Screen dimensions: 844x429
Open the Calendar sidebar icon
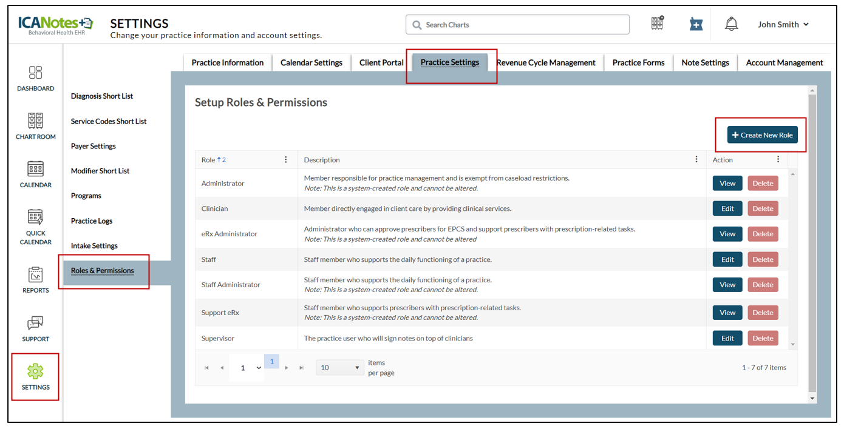tap(35, 169)
